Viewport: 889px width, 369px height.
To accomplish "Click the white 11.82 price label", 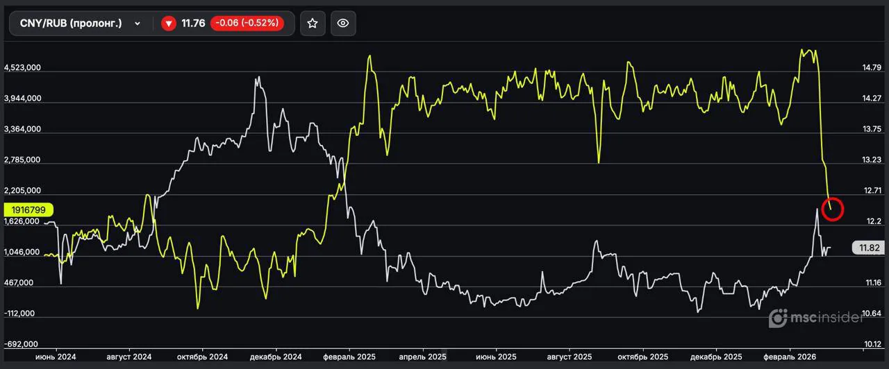I will pyautogui.click(x=869, y=248).
